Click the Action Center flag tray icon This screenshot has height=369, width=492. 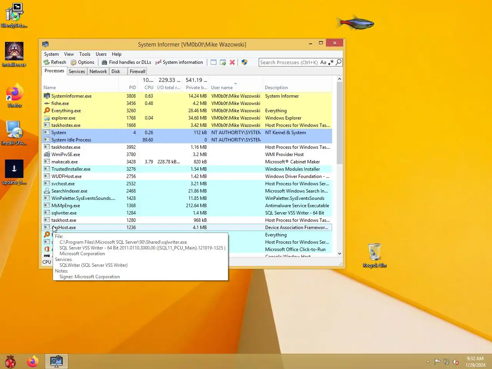(437, 362)
